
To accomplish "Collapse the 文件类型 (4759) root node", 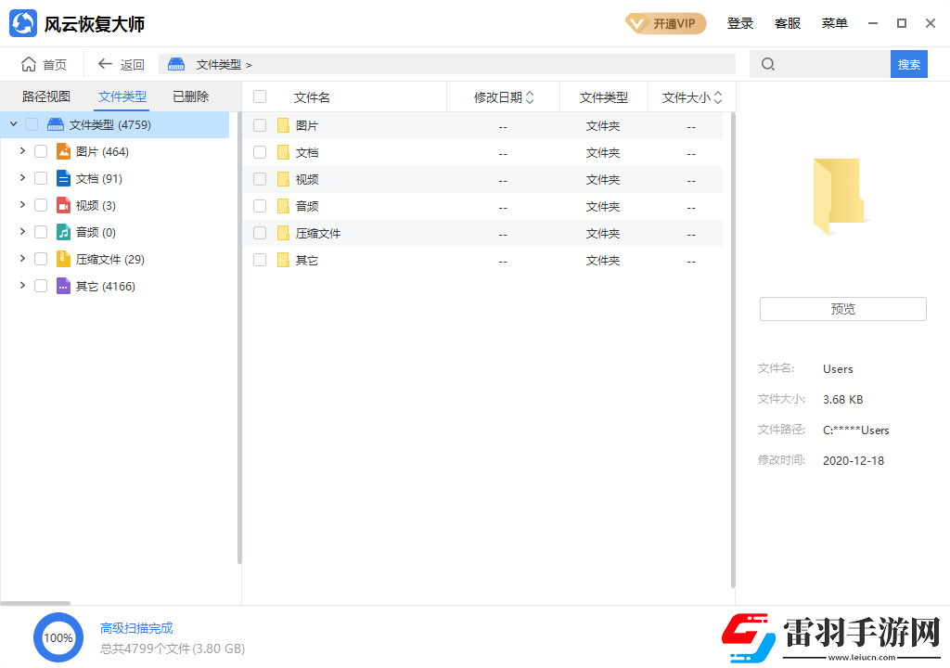I will (x=13, y=123).
